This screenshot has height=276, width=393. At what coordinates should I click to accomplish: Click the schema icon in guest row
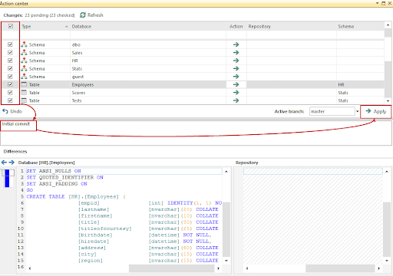point(24,76)
